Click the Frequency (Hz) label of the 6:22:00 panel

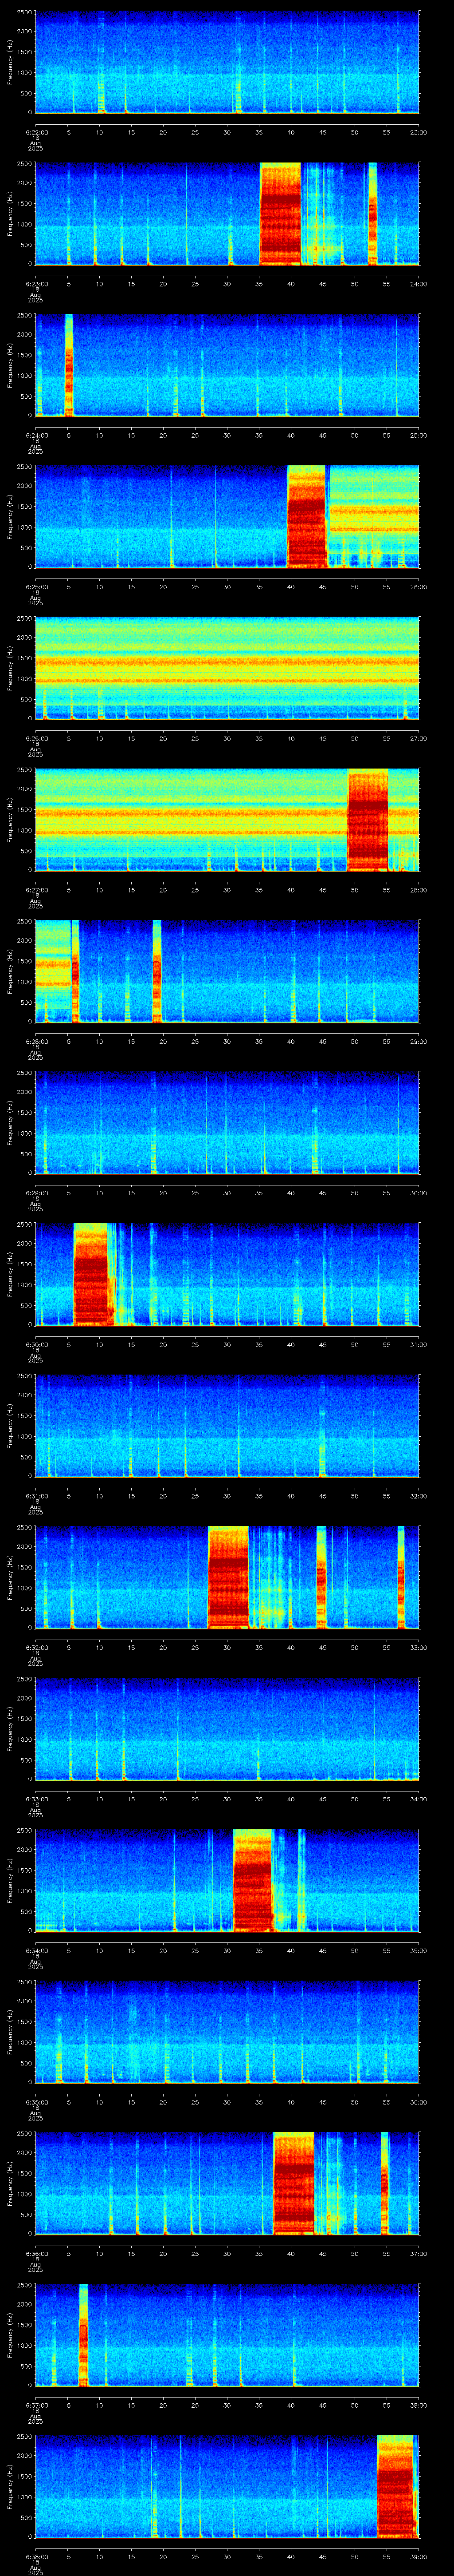[10, 62]
